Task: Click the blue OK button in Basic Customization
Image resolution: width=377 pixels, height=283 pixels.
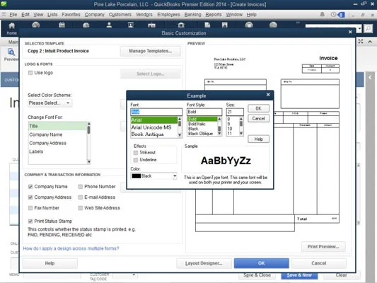Action: click(261, 263)
